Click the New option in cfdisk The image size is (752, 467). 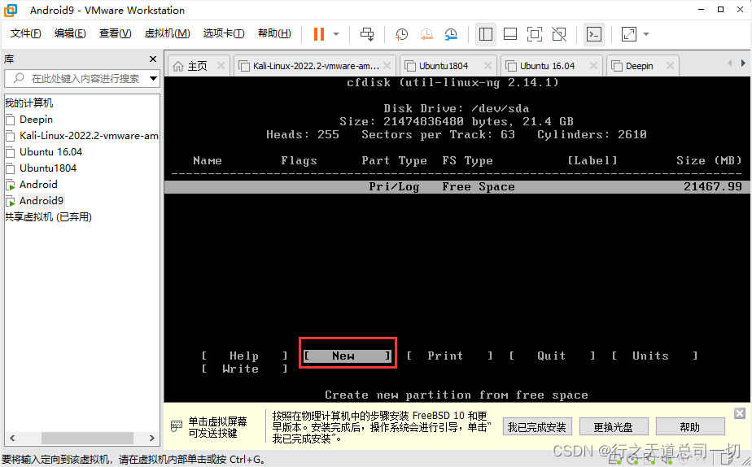pos(348,356)
